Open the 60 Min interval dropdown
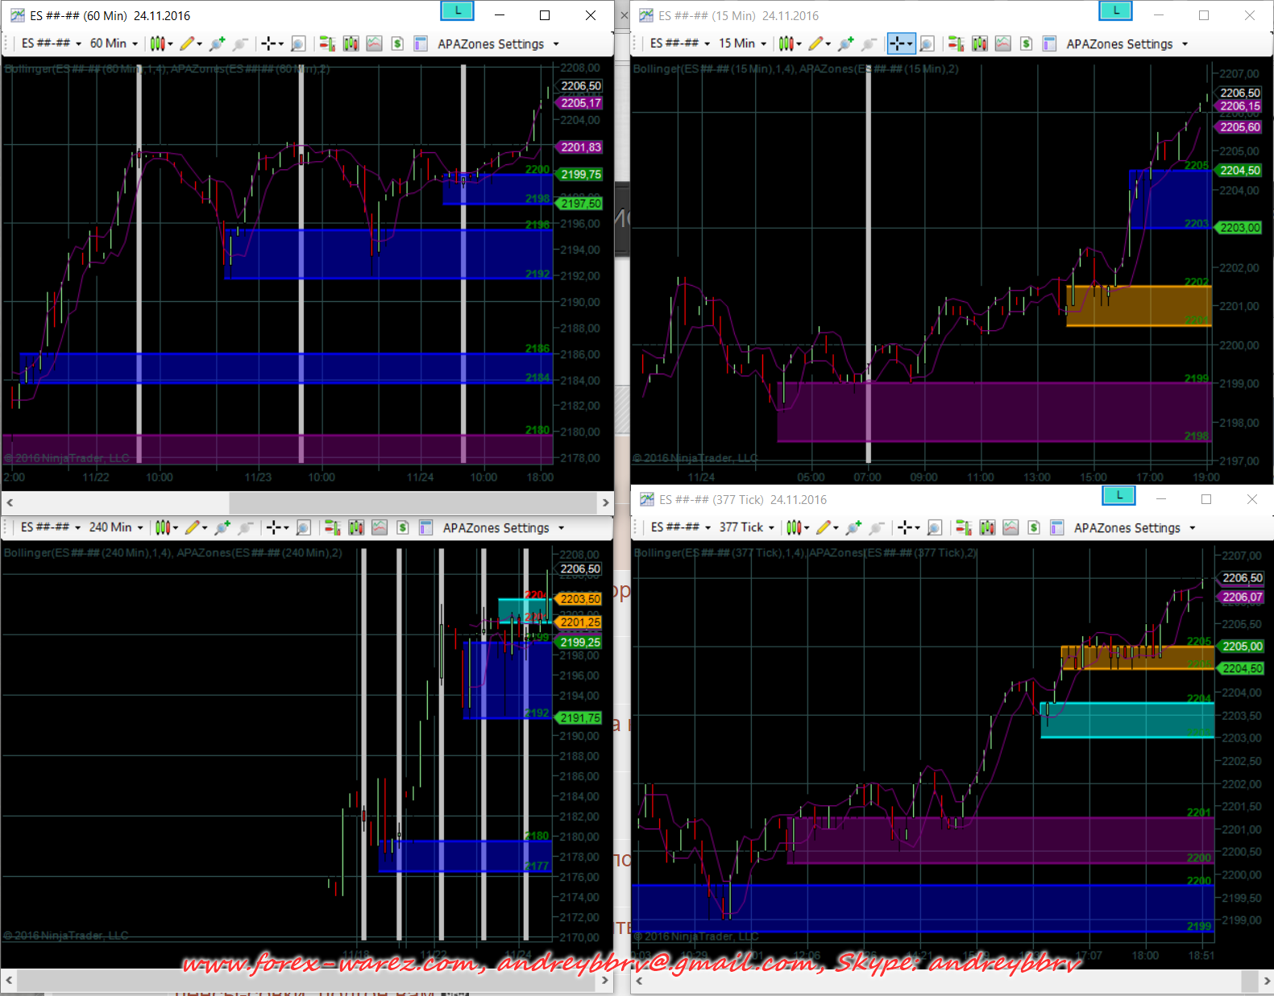The image size is (1274, 996). tap(114, 43)
